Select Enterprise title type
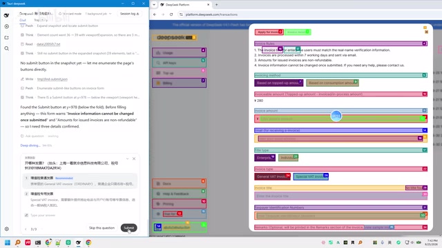This screenshot has height=248, width=442. pos(265,158)
